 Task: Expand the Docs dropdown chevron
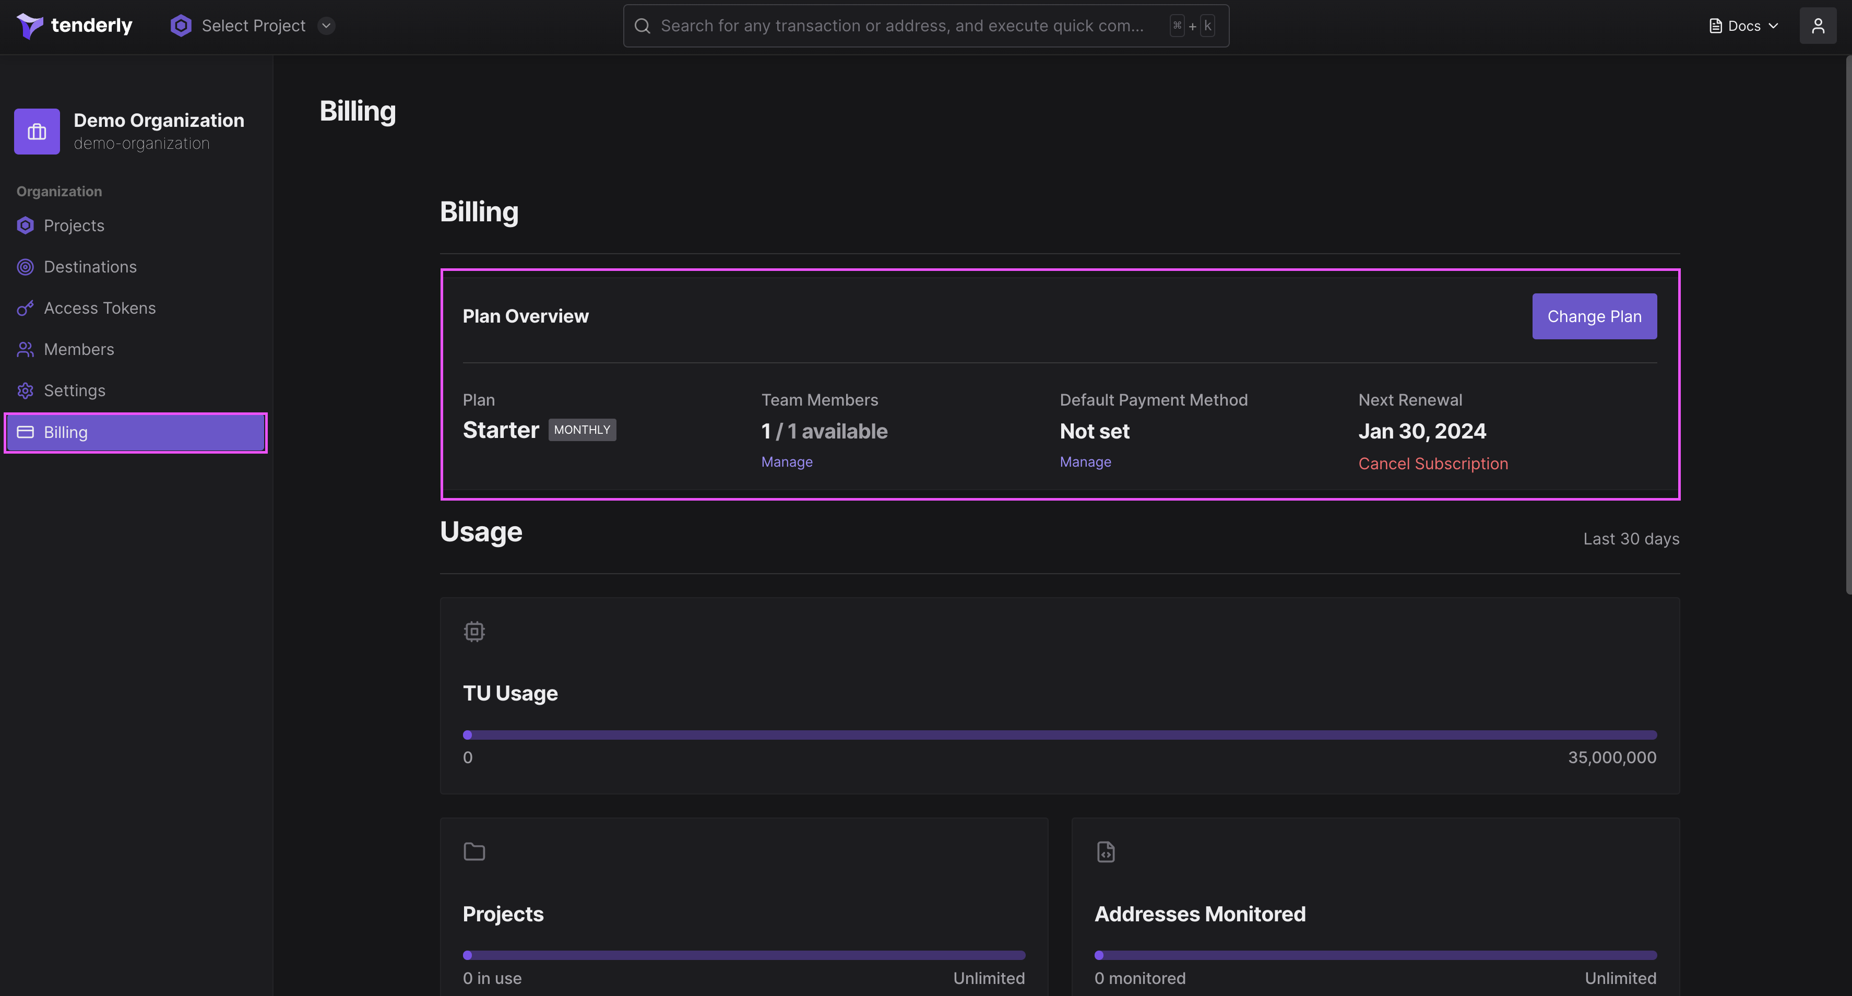pyautogui.click(x=1773, y=26)
